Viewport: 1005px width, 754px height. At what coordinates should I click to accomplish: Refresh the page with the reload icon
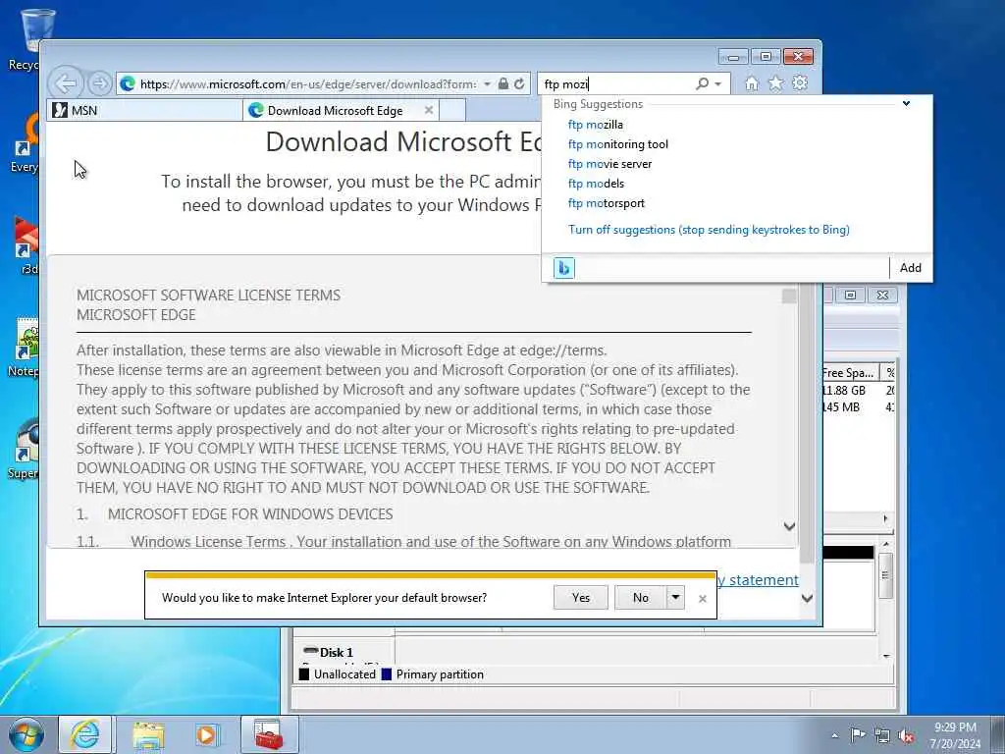pos(519,83)
